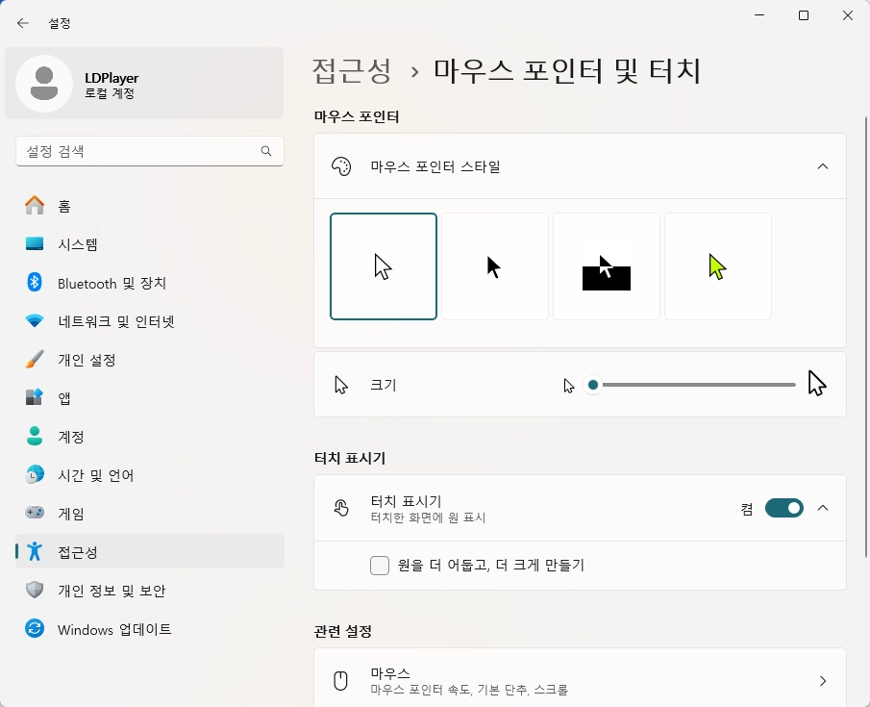Select the black mouse pointer style

pyautogui.click(x=495, y=266)
